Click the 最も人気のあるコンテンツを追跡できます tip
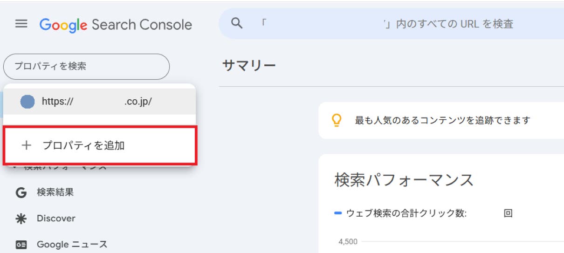The image size is (564, 253). (443, 121)
